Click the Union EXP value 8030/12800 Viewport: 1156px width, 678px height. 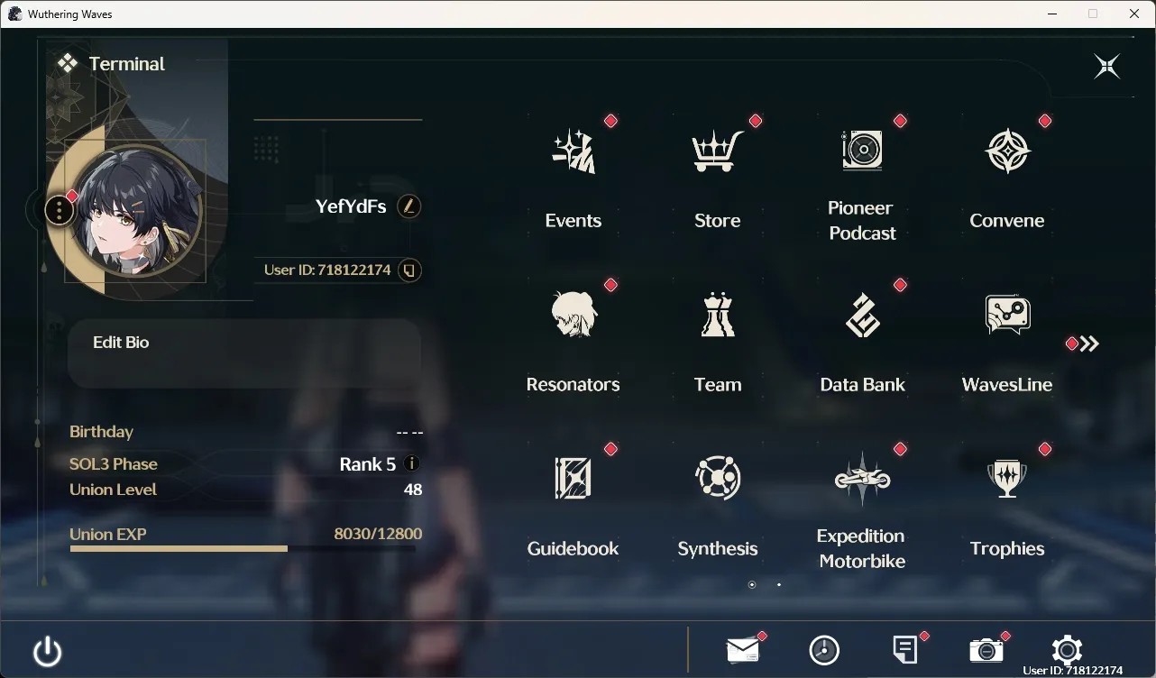(x=378, y=534)
